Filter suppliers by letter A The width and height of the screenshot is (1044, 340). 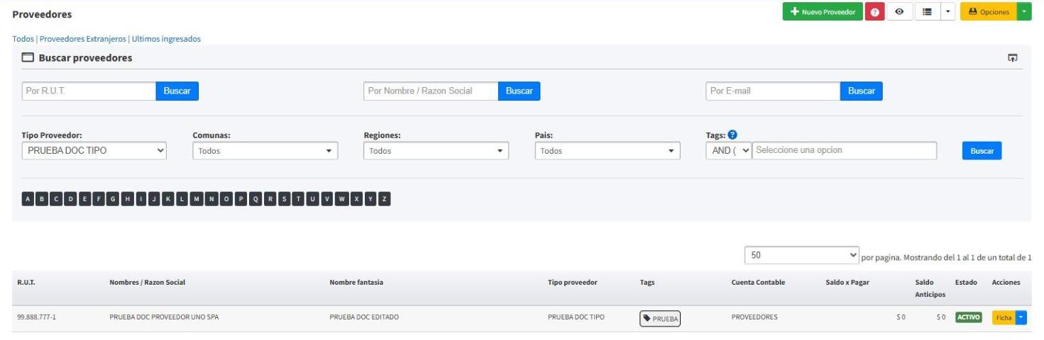(28, 200)
